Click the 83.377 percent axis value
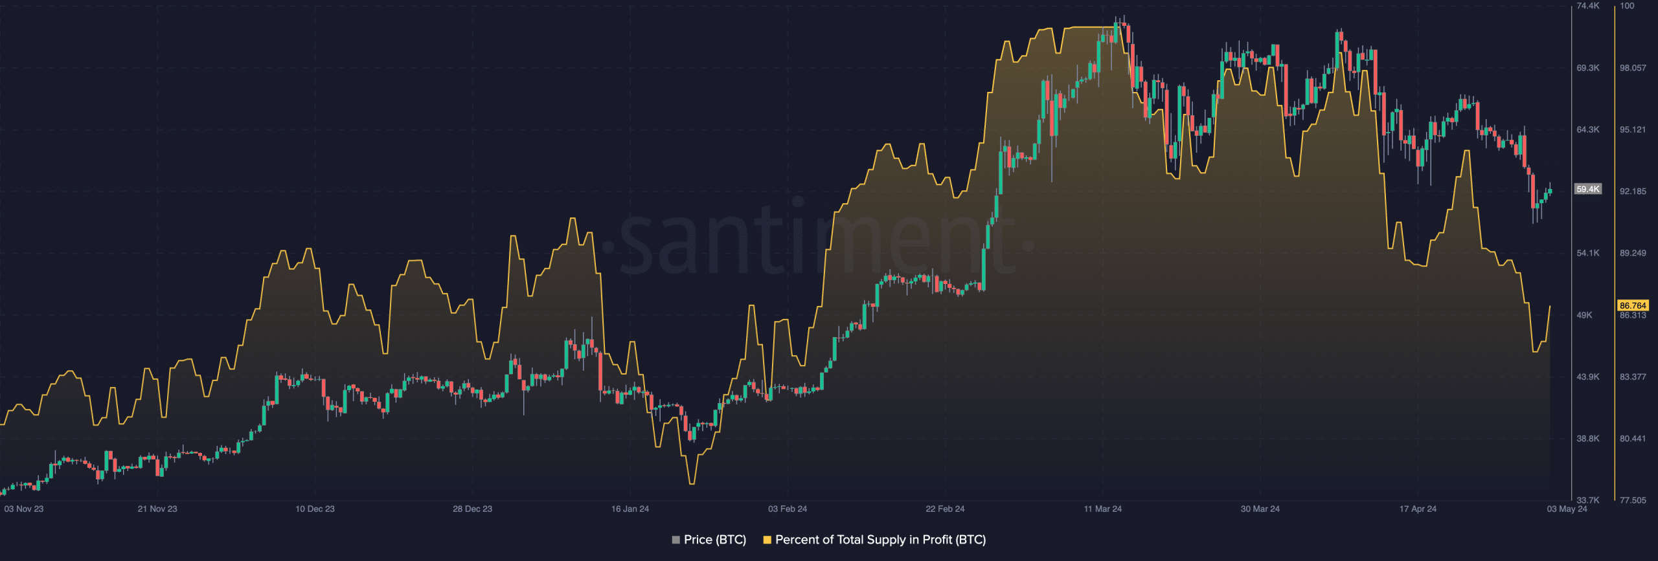 (x=1633, y=377)
